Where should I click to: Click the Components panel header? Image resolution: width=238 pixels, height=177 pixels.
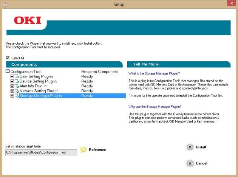click(x=64, y=64)
